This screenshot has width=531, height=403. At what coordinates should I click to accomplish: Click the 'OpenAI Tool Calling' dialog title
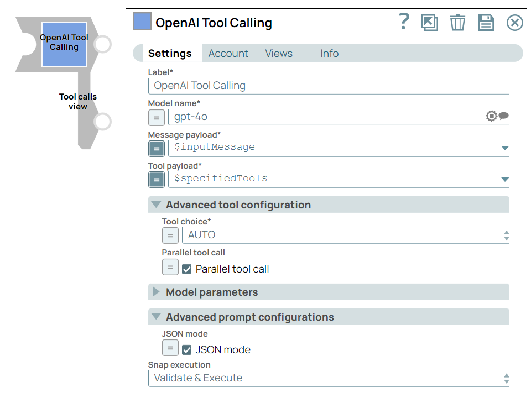click(214, 23)
